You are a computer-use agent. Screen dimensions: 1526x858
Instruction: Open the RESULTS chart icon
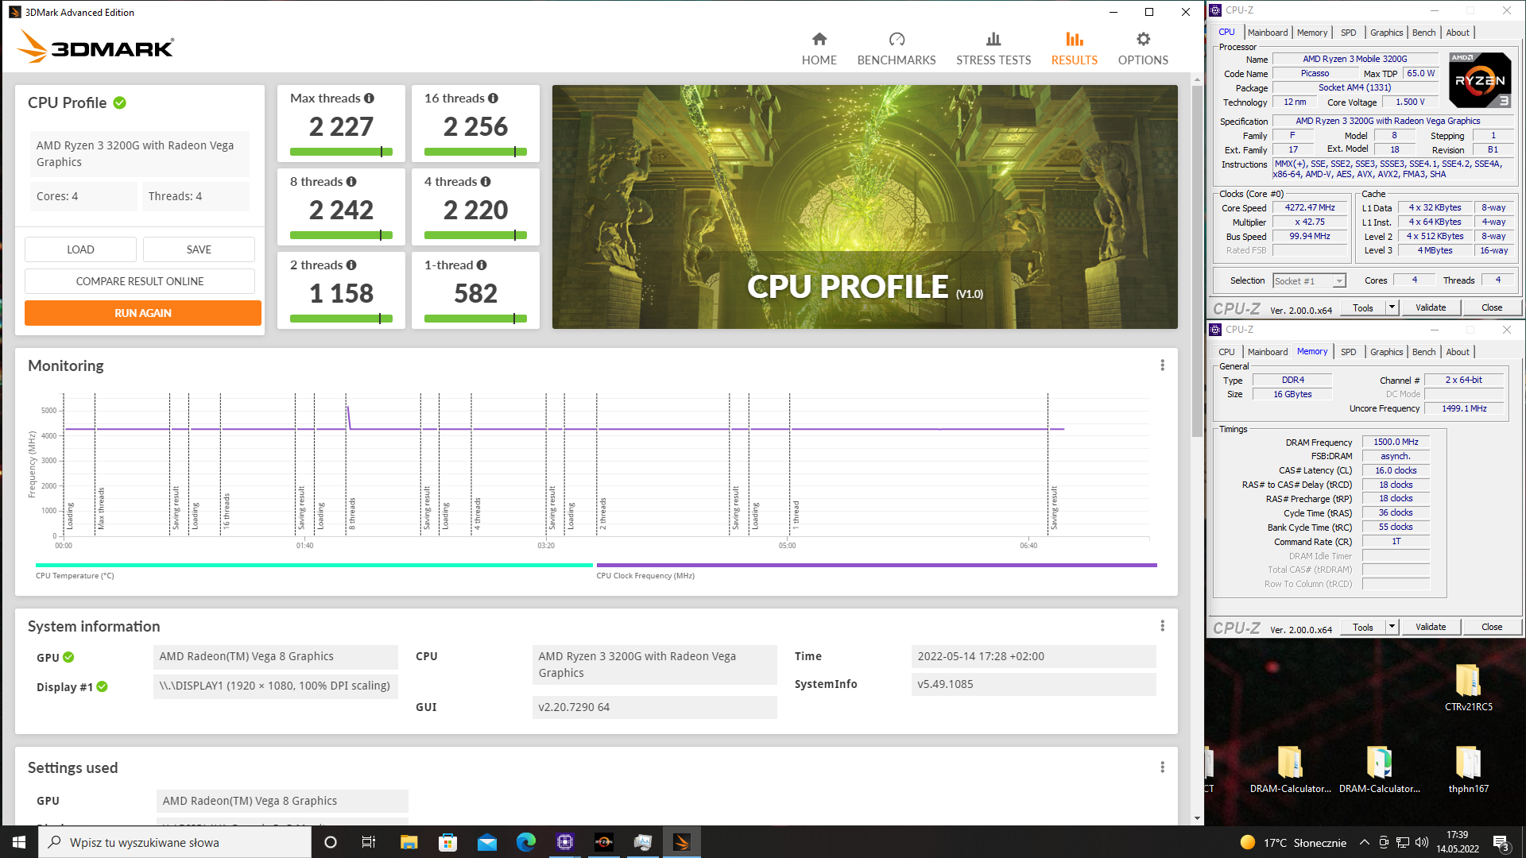(1075, 39)
